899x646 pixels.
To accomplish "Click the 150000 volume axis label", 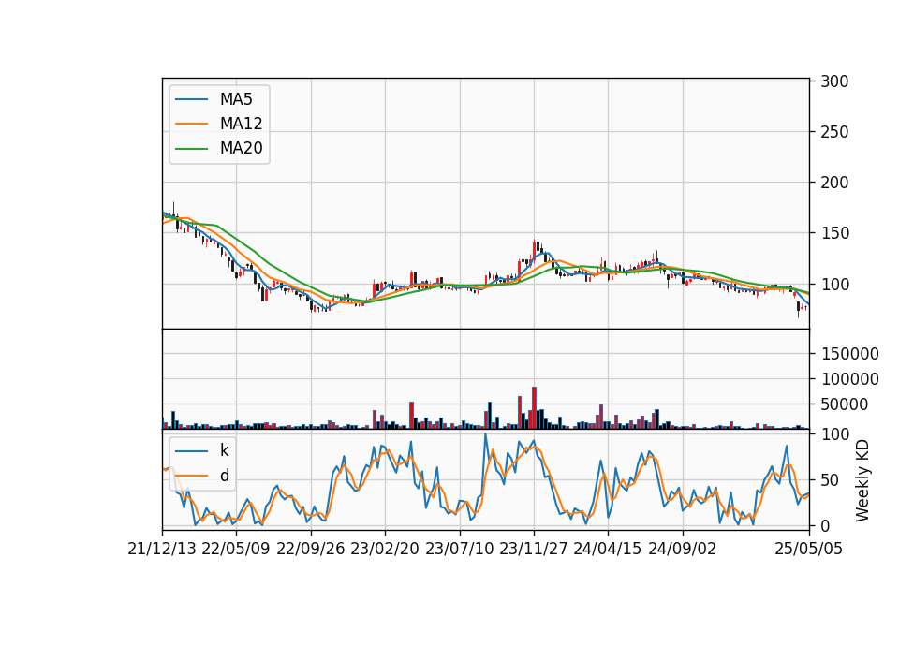I will [849, 354].
